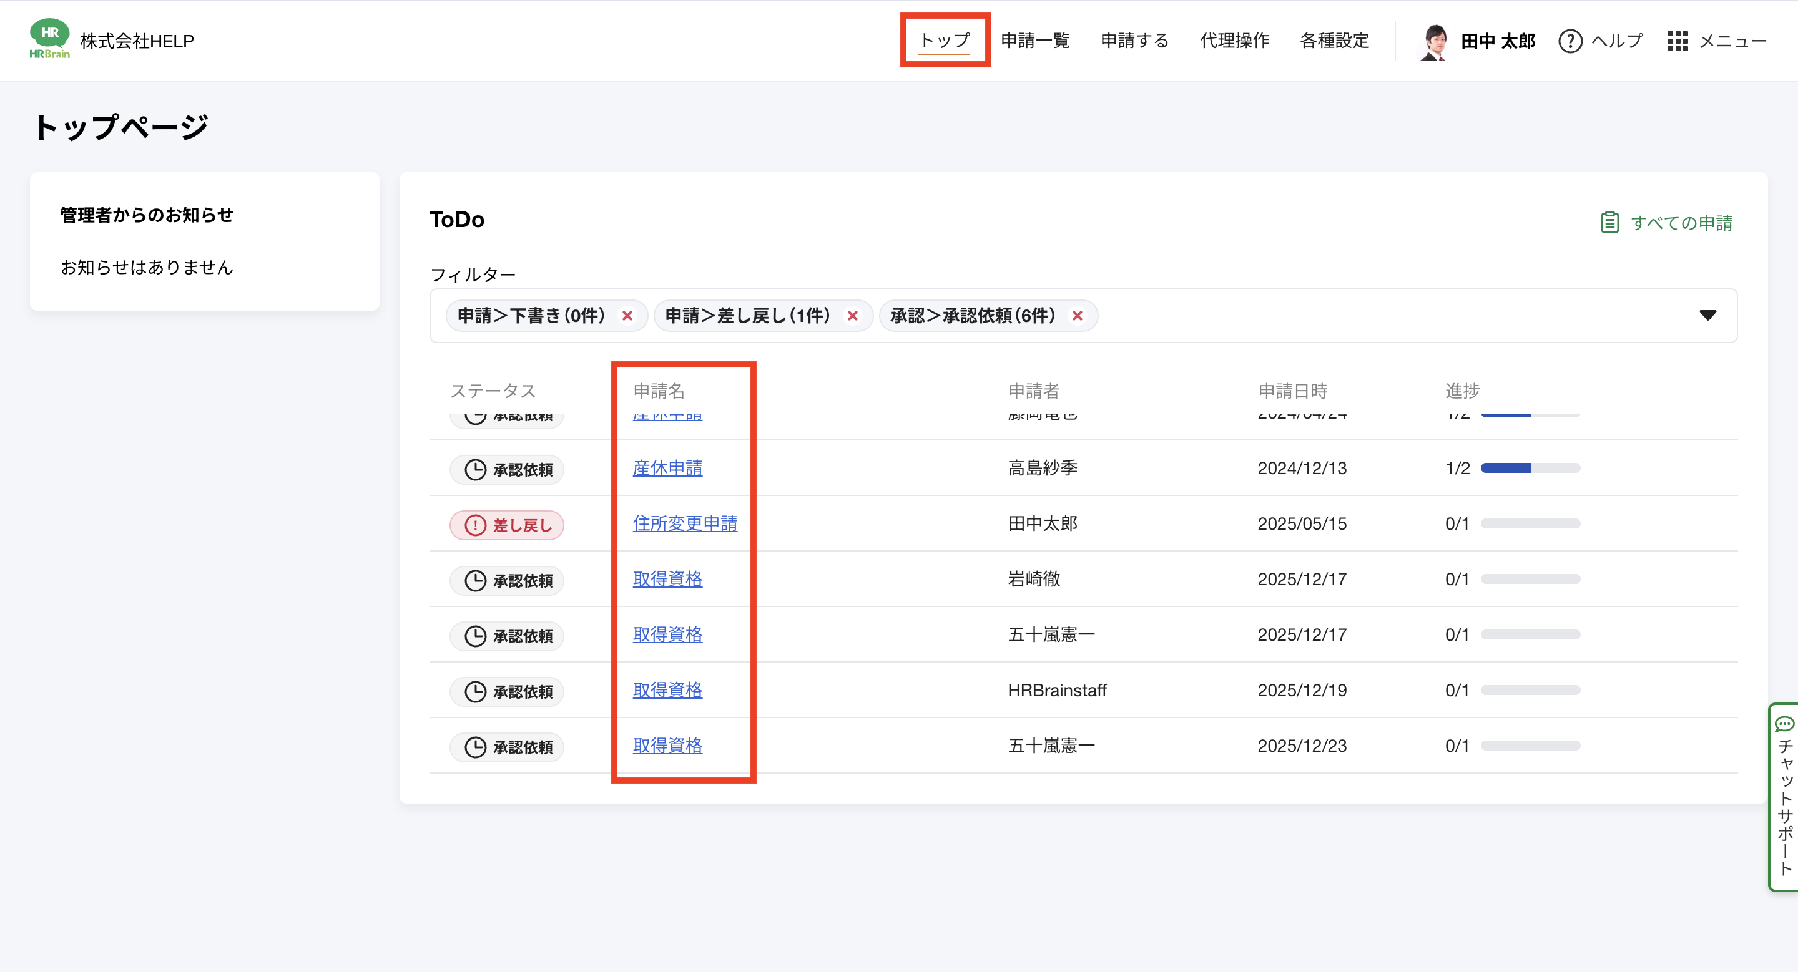The width and height of the screenshot is (1798, 972).
Task: Switch to the 申請一覧 tab
Action: pyautogui.click(x=1035, y=41)
